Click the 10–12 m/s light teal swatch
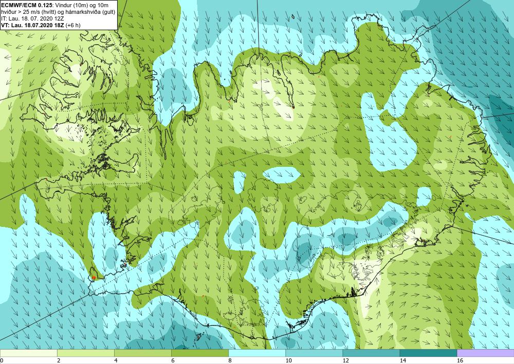Screen dimensions: 514x364 314,353
